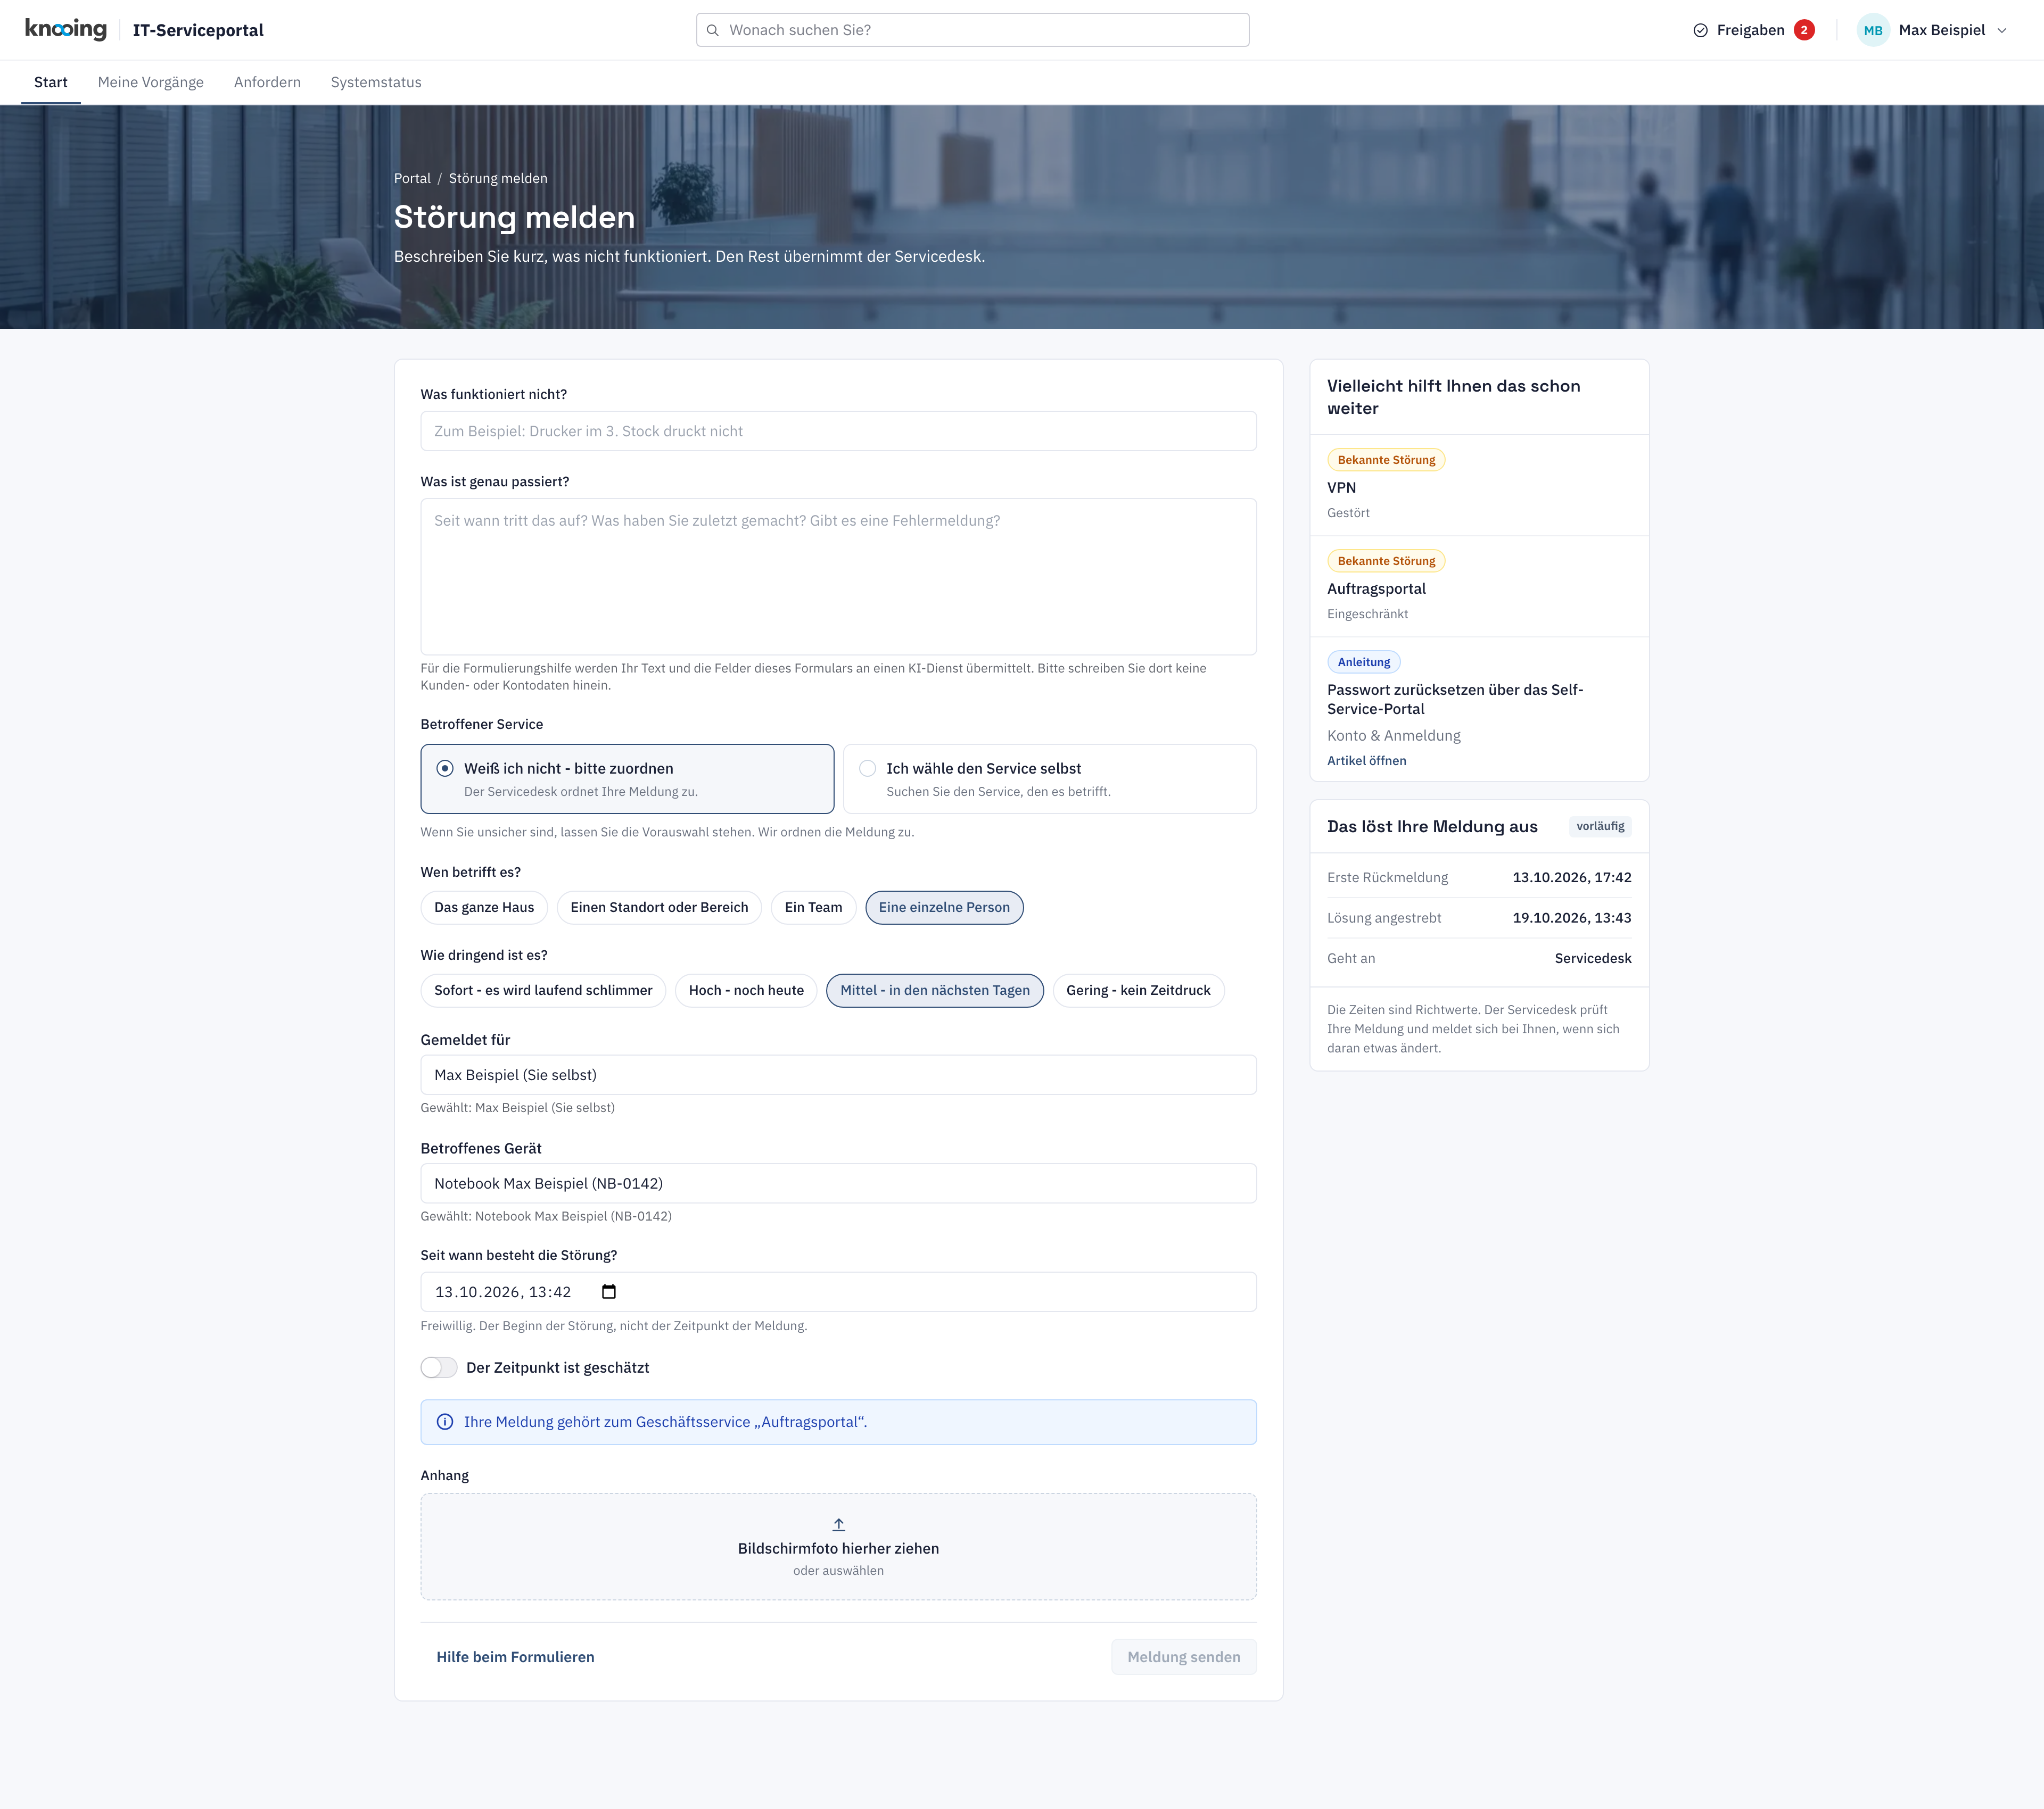Switch to the Start tab
Viewport: 2044px width, 1809px height.
coord(51,82)
